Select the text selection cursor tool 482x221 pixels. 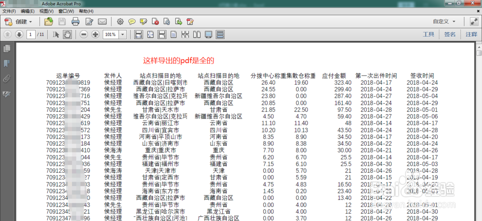point(56,34)
